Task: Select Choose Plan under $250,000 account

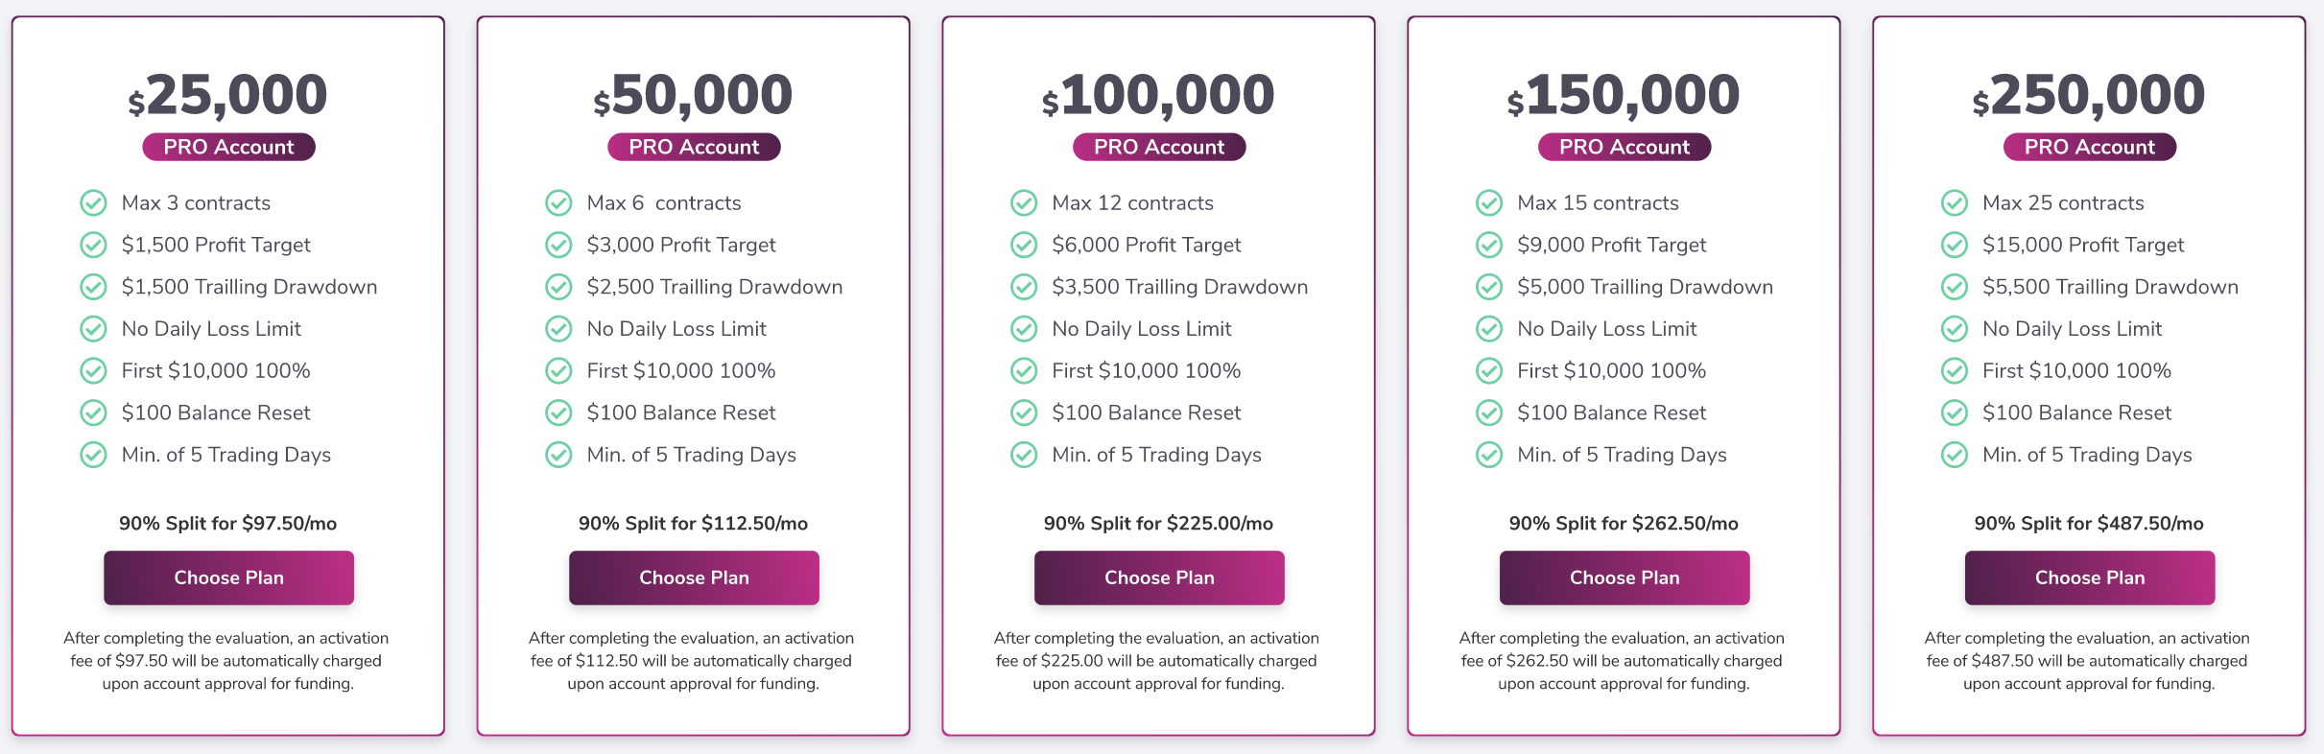Action: (2090, 577)
